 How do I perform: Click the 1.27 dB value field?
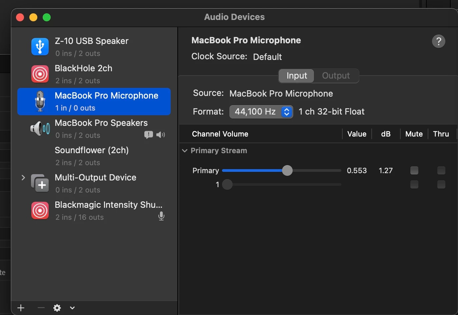pos(386,170)
